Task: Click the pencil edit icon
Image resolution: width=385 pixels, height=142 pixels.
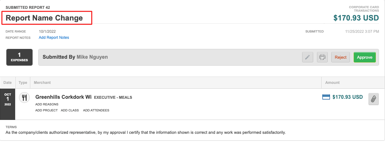Action: click(x=307, y=57)
